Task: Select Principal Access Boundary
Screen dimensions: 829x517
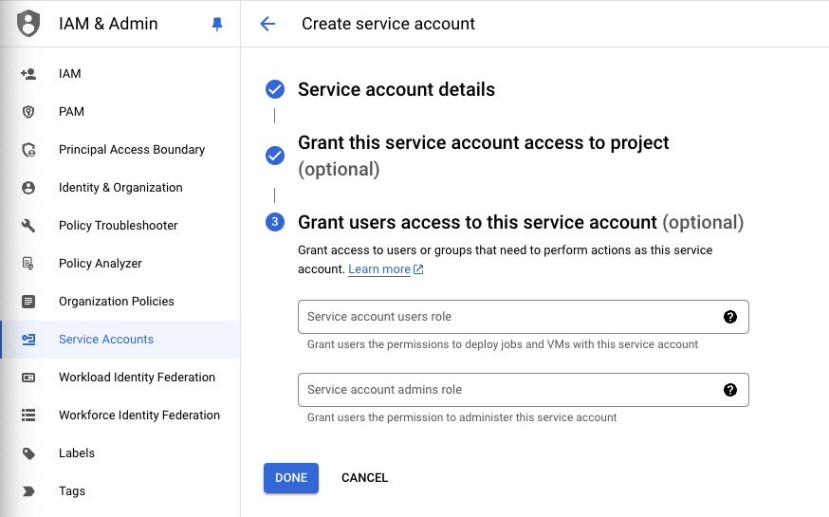Action: point(120,150)
